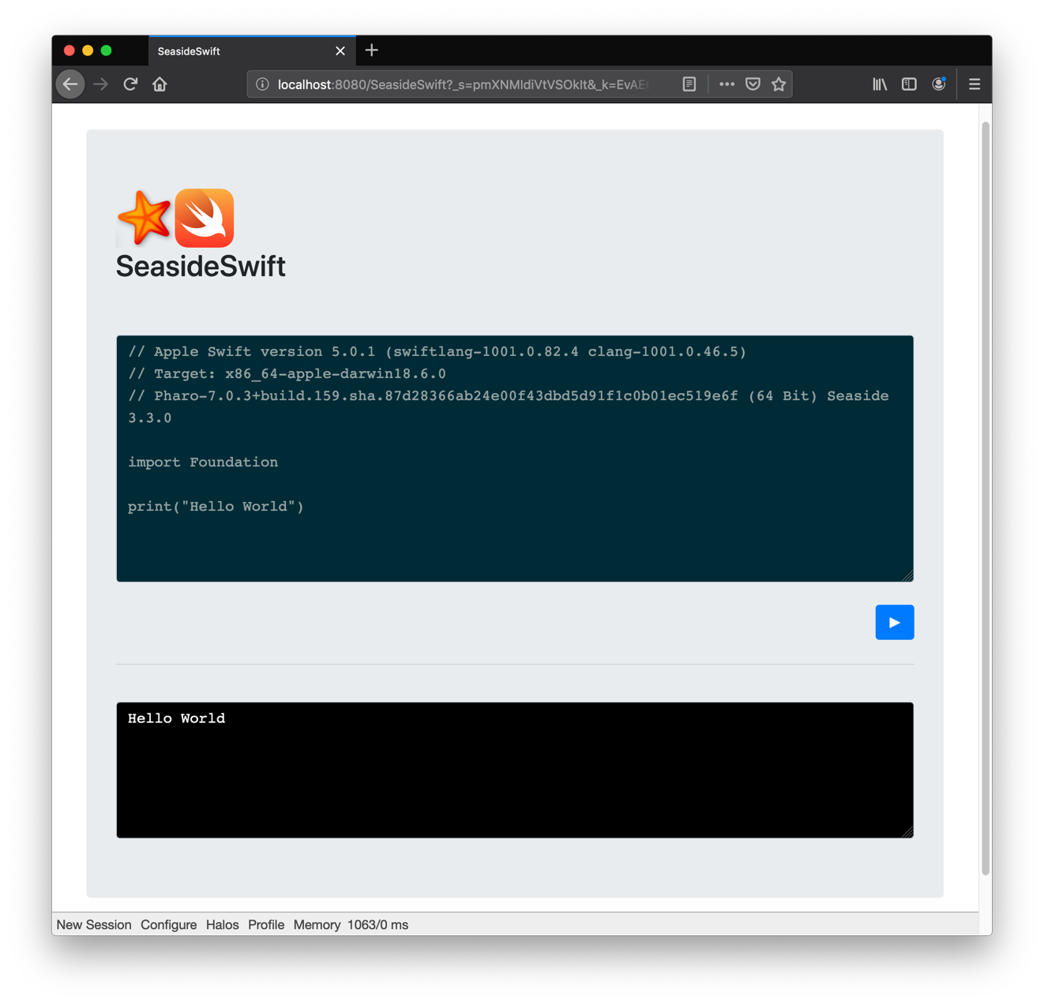The height and width of the screenshot is (1004, 1044).
Task: Open a new tab with the plus icon
Action: coord(372,51)
